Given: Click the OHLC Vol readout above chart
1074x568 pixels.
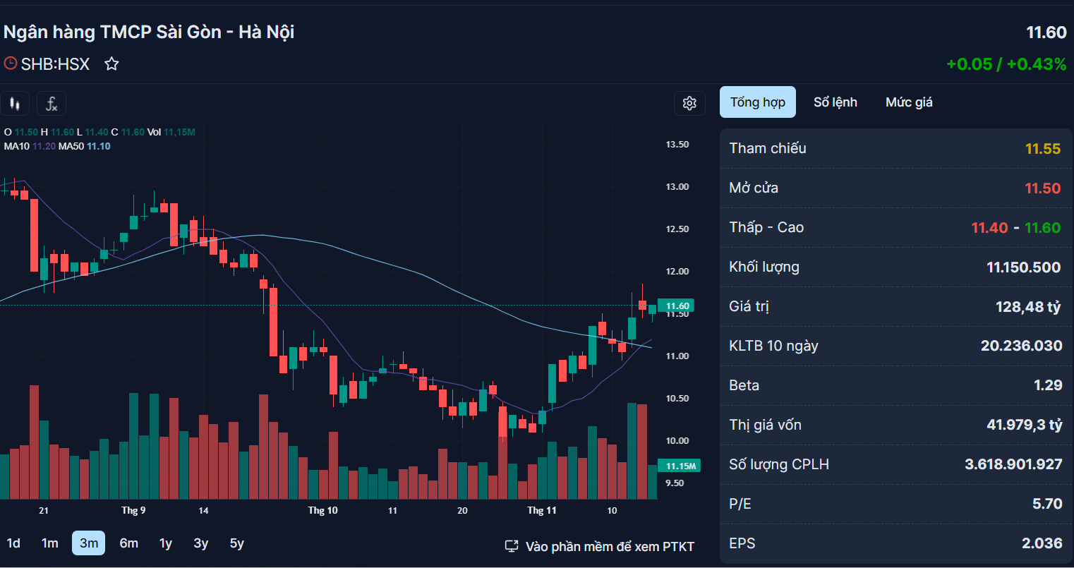Looking at the screenshot, I should [x=99, y=132].
